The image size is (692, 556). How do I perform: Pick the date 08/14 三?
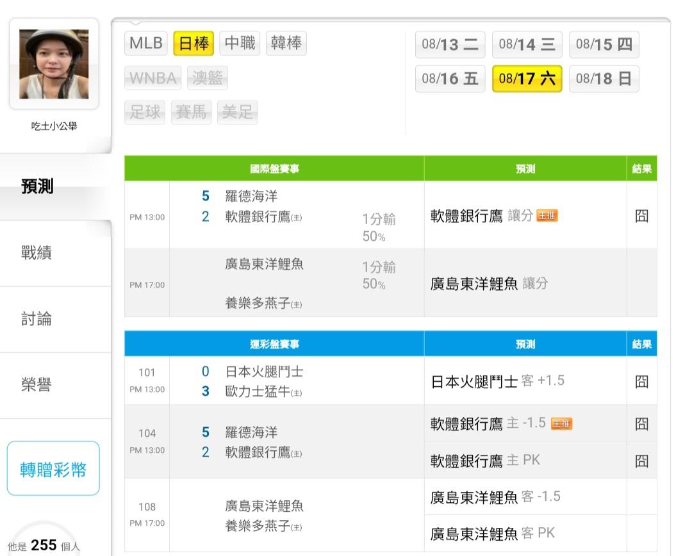click(x=527, y=44)
